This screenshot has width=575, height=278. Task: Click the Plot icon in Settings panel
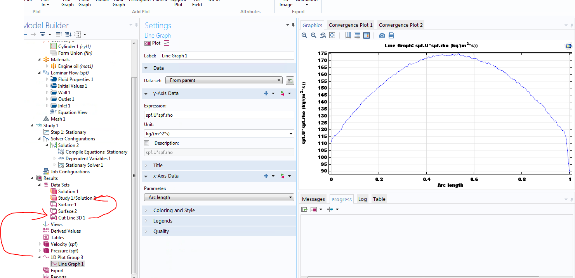[x=148, y=43]
